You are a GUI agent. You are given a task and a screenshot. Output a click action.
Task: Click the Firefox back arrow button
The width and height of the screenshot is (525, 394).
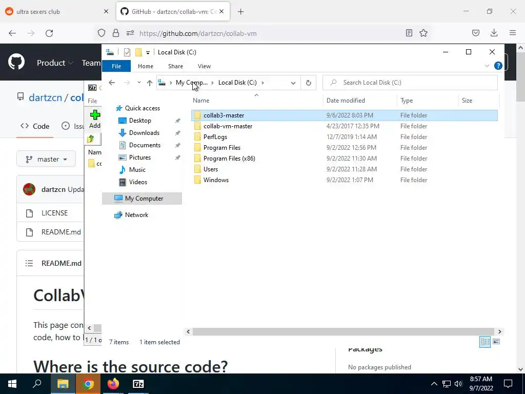(x=12, y=33)
